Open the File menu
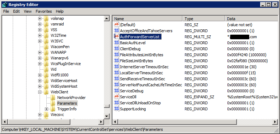This screenshot has height=134, width=280. (6, 11)
